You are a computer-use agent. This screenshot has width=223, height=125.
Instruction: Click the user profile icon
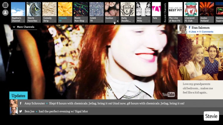[5, 12]
